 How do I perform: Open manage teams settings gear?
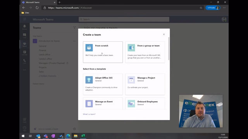point(74,129)
